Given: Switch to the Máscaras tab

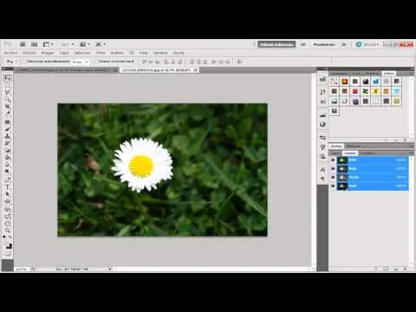Looking at the screenshot, I should click(354, 146).
